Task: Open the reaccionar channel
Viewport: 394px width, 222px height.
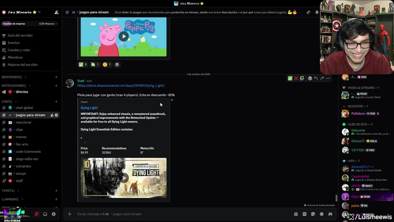Action: pyautogui.click(x=30, y=122)
